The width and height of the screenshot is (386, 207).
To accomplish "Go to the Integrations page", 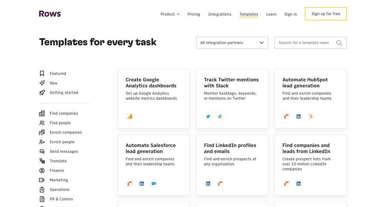I will [220, 14].
